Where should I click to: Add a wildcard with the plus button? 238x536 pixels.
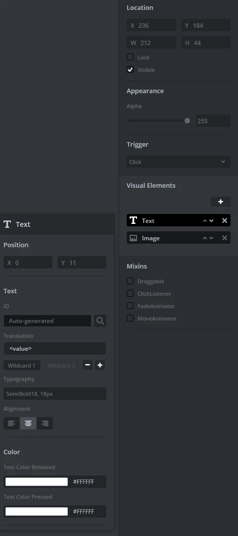tap(100, 365)
